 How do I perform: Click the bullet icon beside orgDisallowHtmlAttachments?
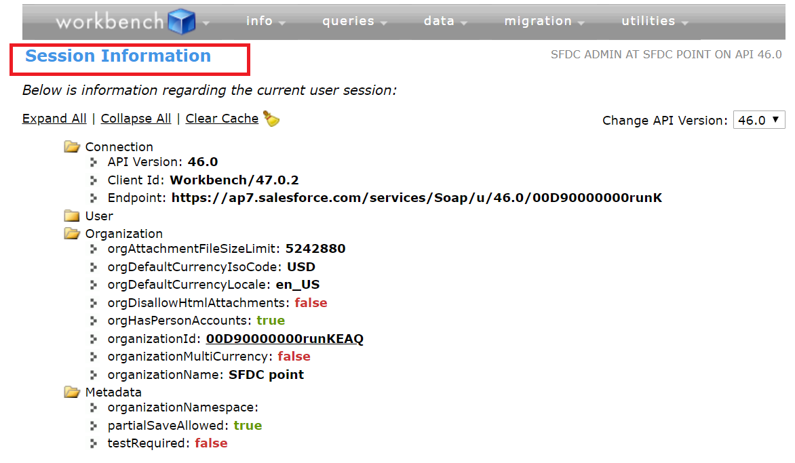coord(94,303)
